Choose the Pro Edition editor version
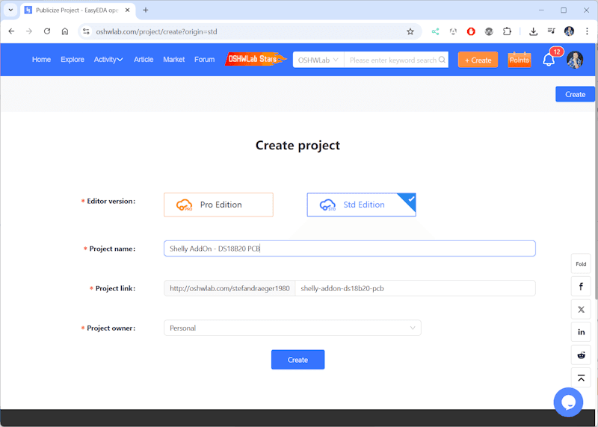 tap(218, 205)
